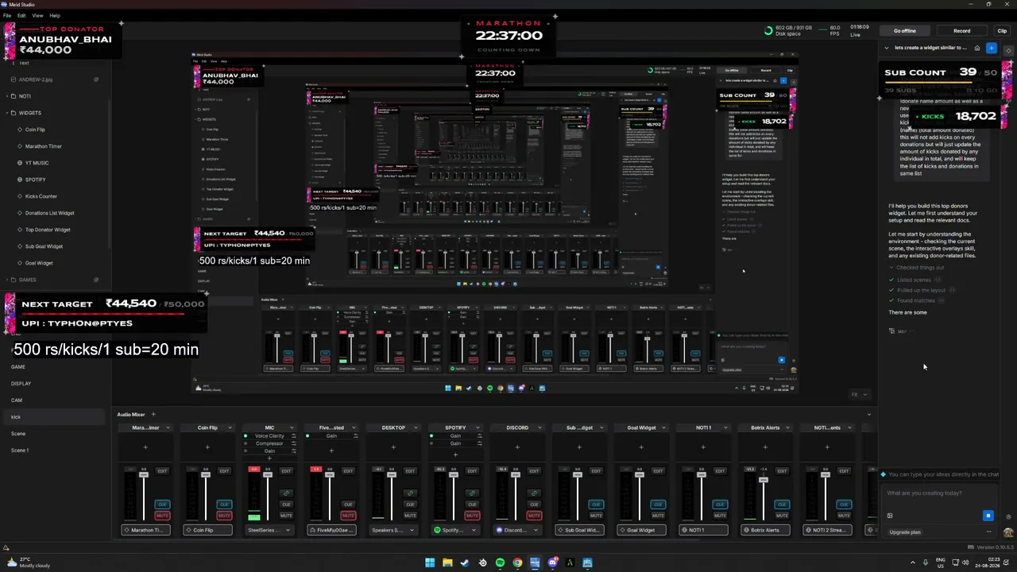Toggle visibility of the GAMES folder
This screenshot has height=572, width=1017.
pyautogui.click(x=96, y=280)
